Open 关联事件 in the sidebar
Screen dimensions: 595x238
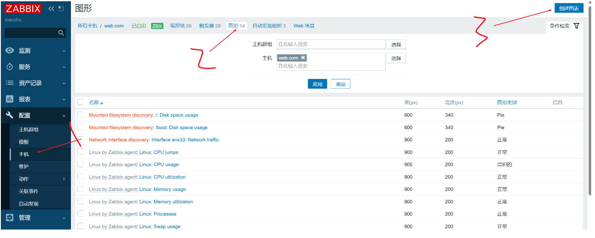(29, 191)
